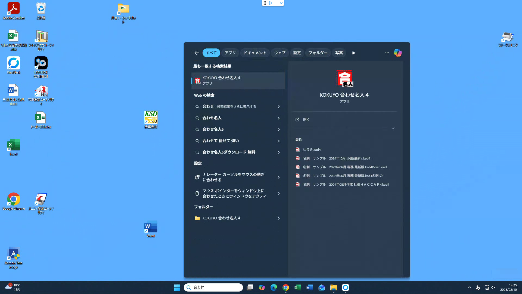Click the taskbar search input field
The image size is (522, 294).
(x=217, y=287)
